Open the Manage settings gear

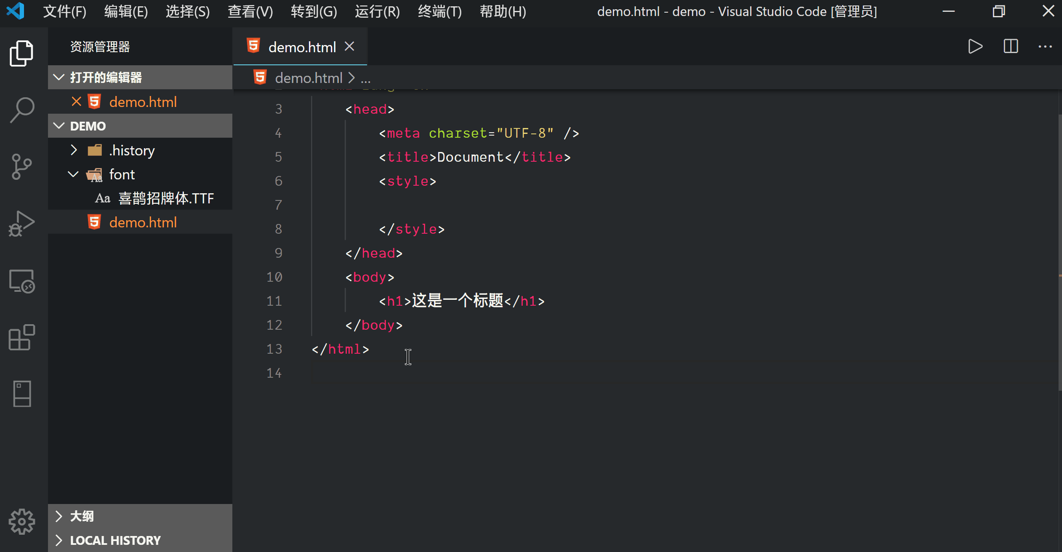21,522
